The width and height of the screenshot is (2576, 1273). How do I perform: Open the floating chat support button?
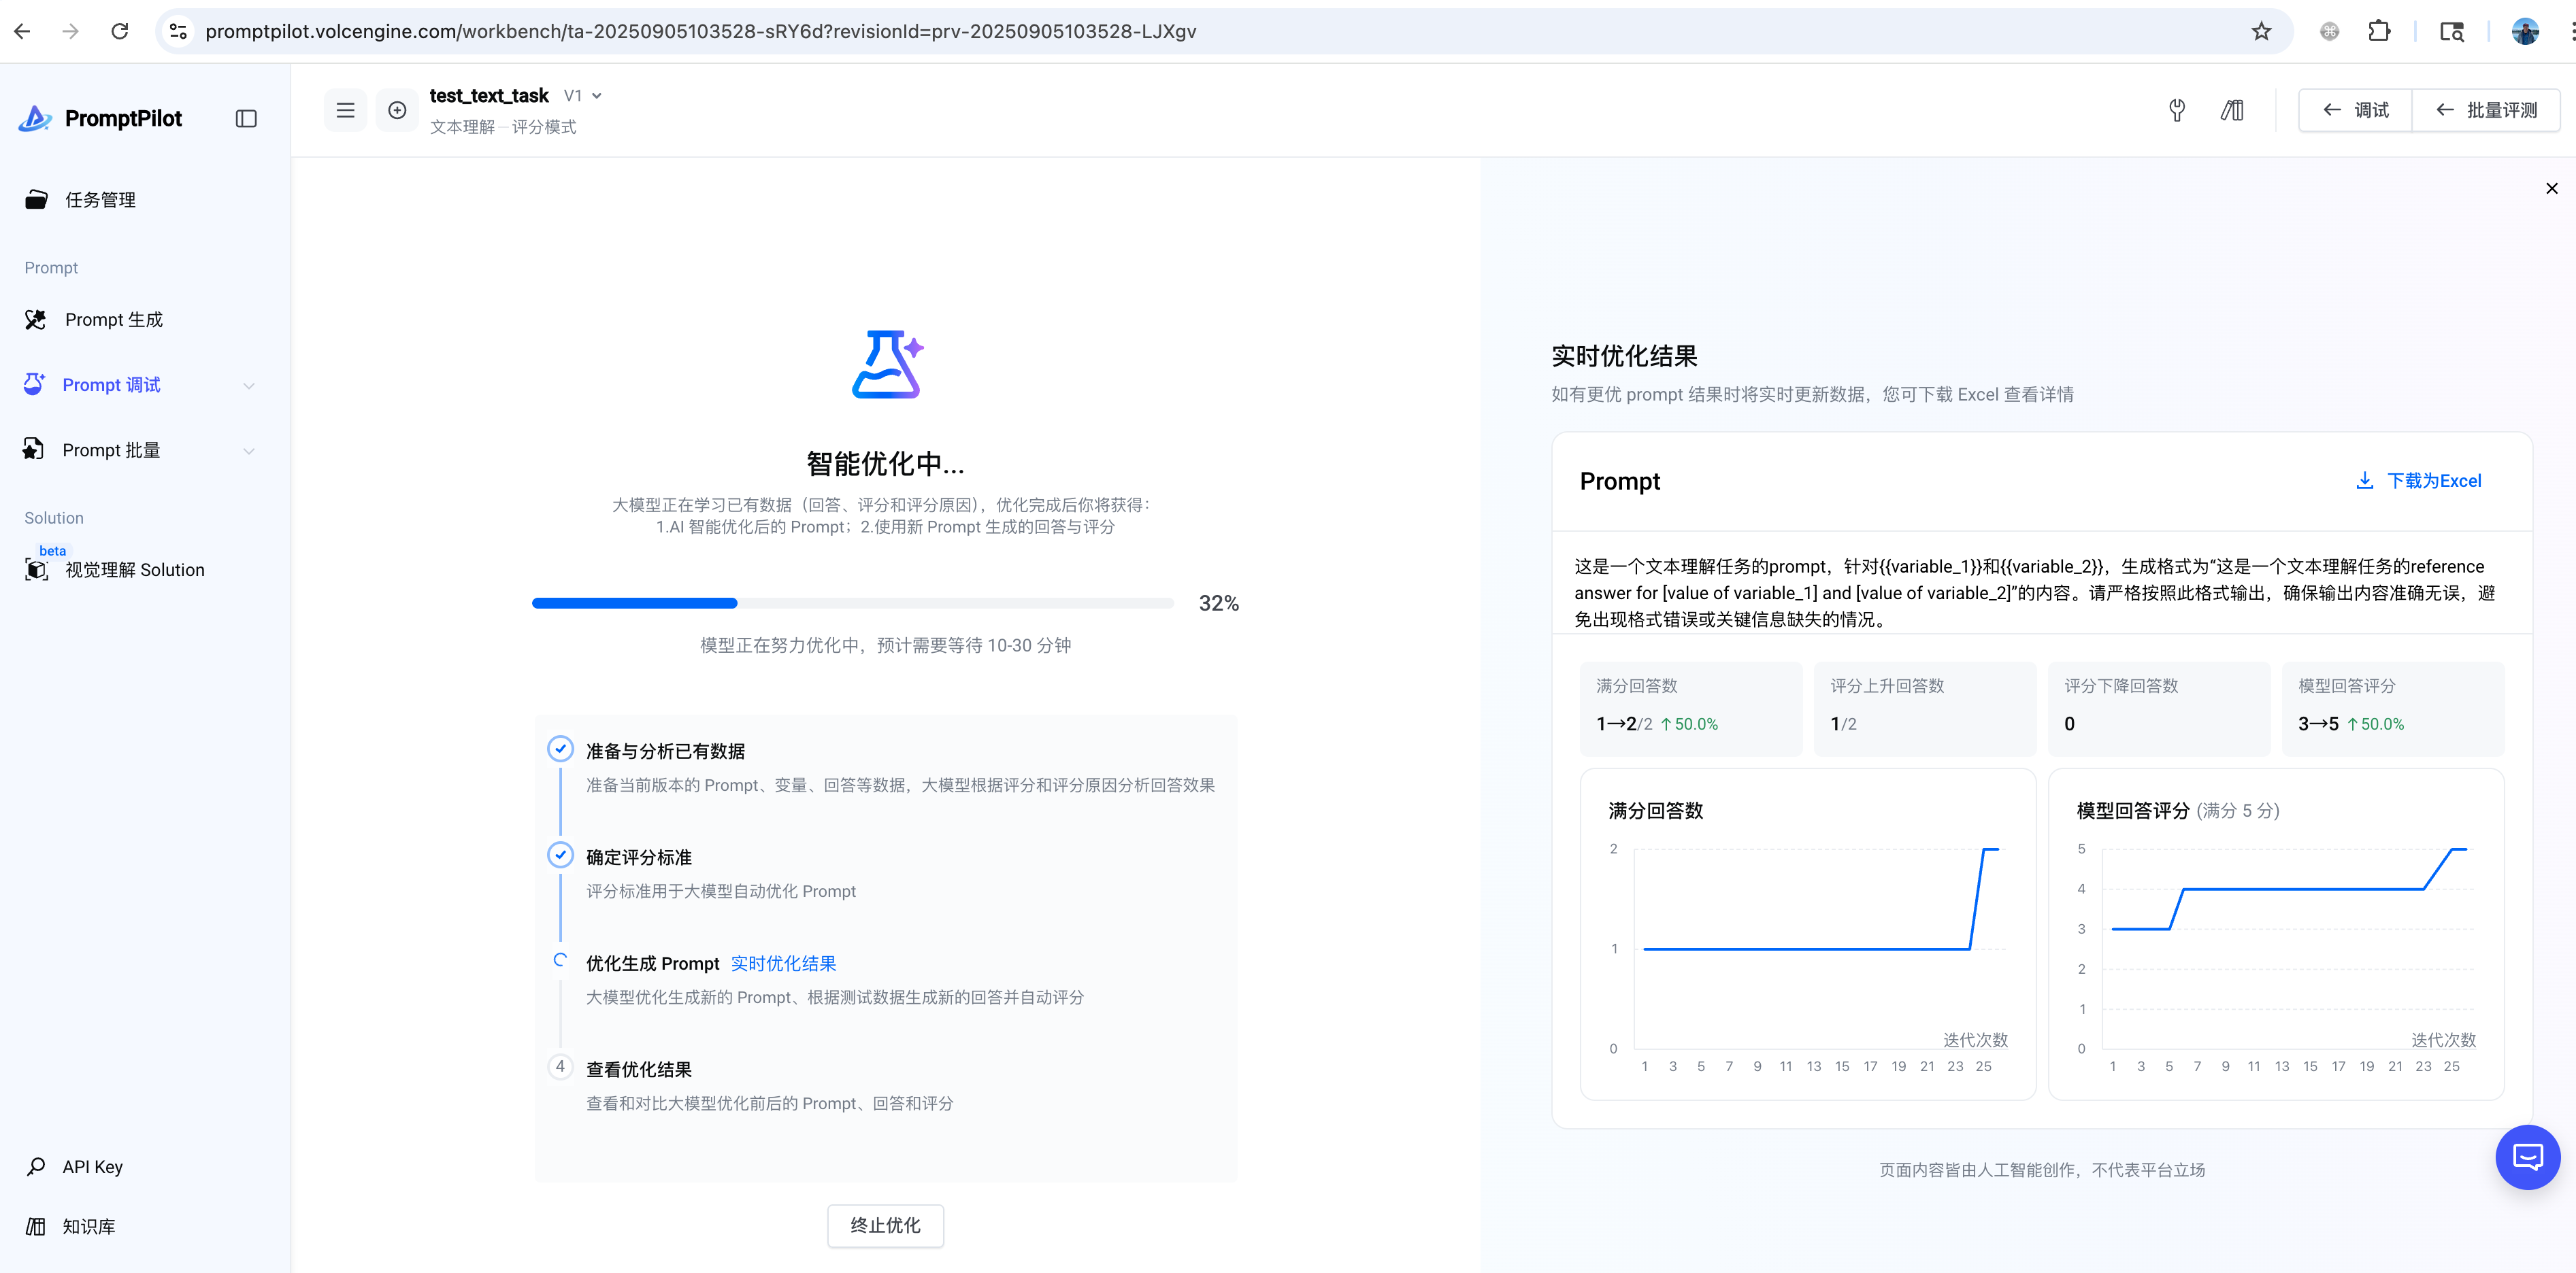[x=2527, y=1157]
